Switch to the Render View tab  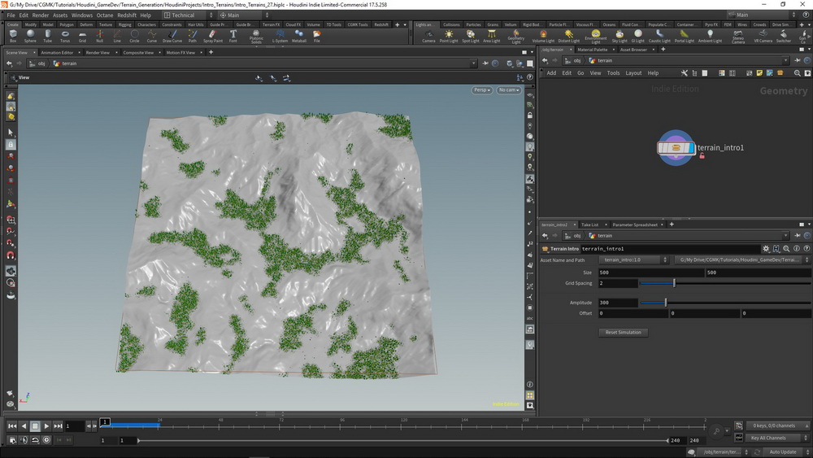pos(98,52)
